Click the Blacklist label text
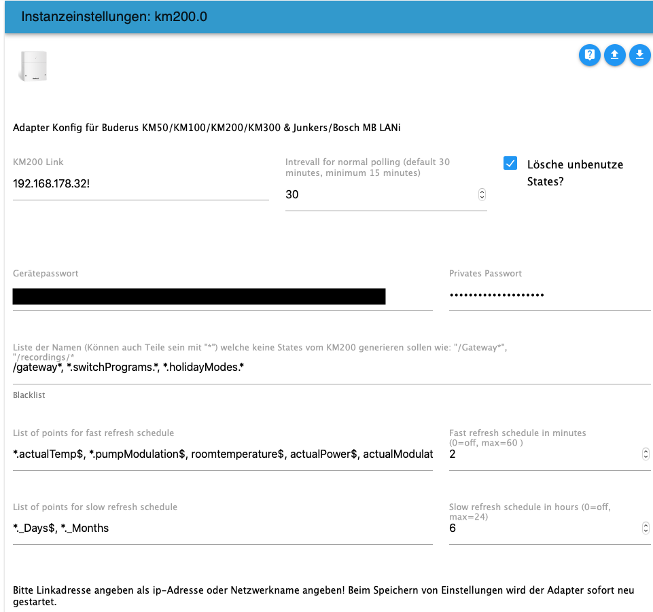Image resolution: width=653 pixels, height=612 pixels. click(29, 395)
